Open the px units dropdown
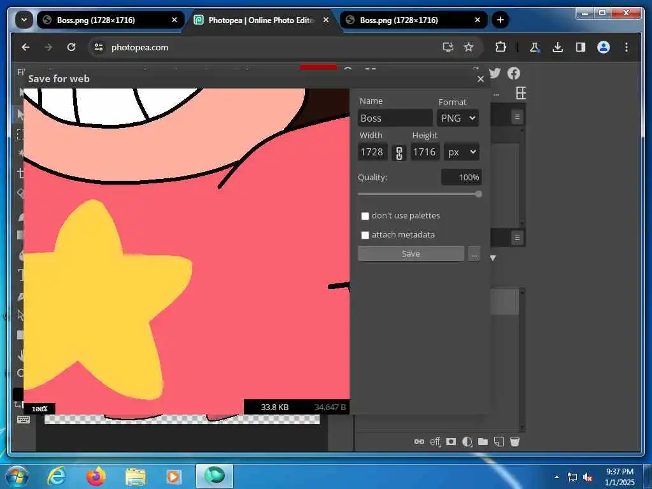This screenshot has height=489, width=652. click(x=462, y=152)
